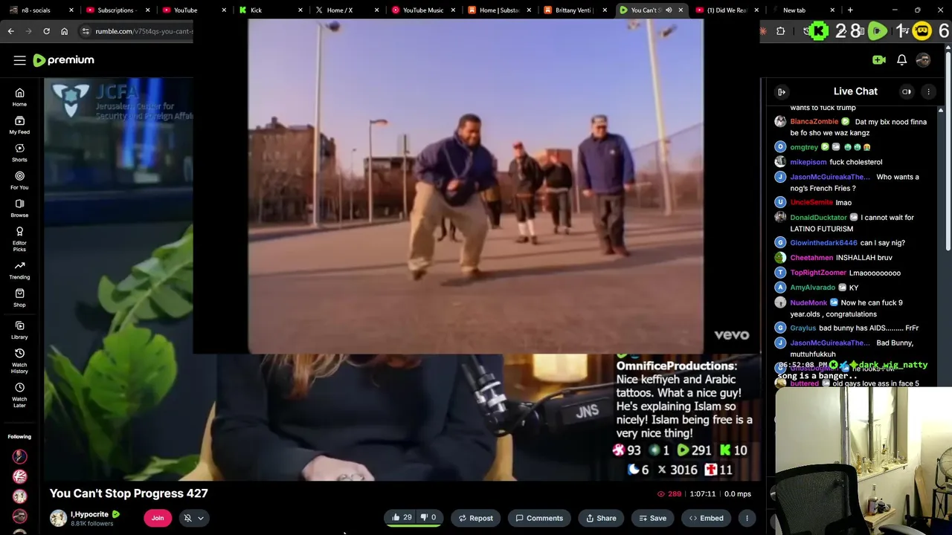Open the I,Hypocrite channel avatar
The width and height of the screenshot is (952, 535).
click(x=58, y=518)
